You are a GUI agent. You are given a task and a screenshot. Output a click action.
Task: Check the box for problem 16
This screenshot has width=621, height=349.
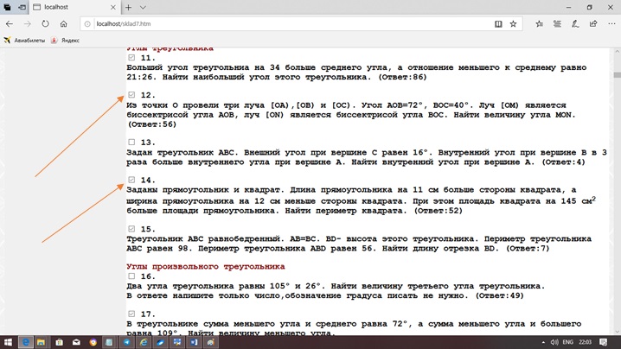(x=131, y=276)
